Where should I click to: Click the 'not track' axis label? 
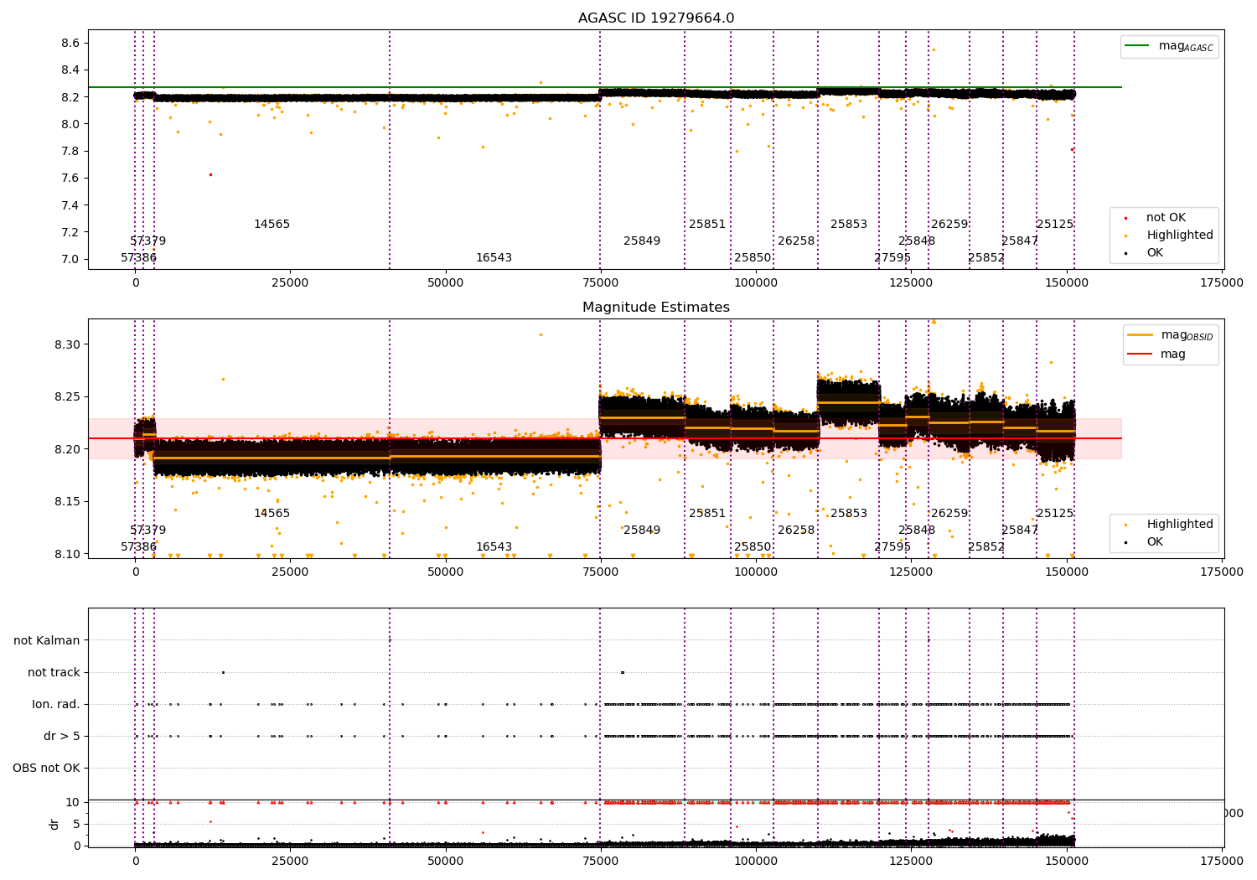coord(54,672)
